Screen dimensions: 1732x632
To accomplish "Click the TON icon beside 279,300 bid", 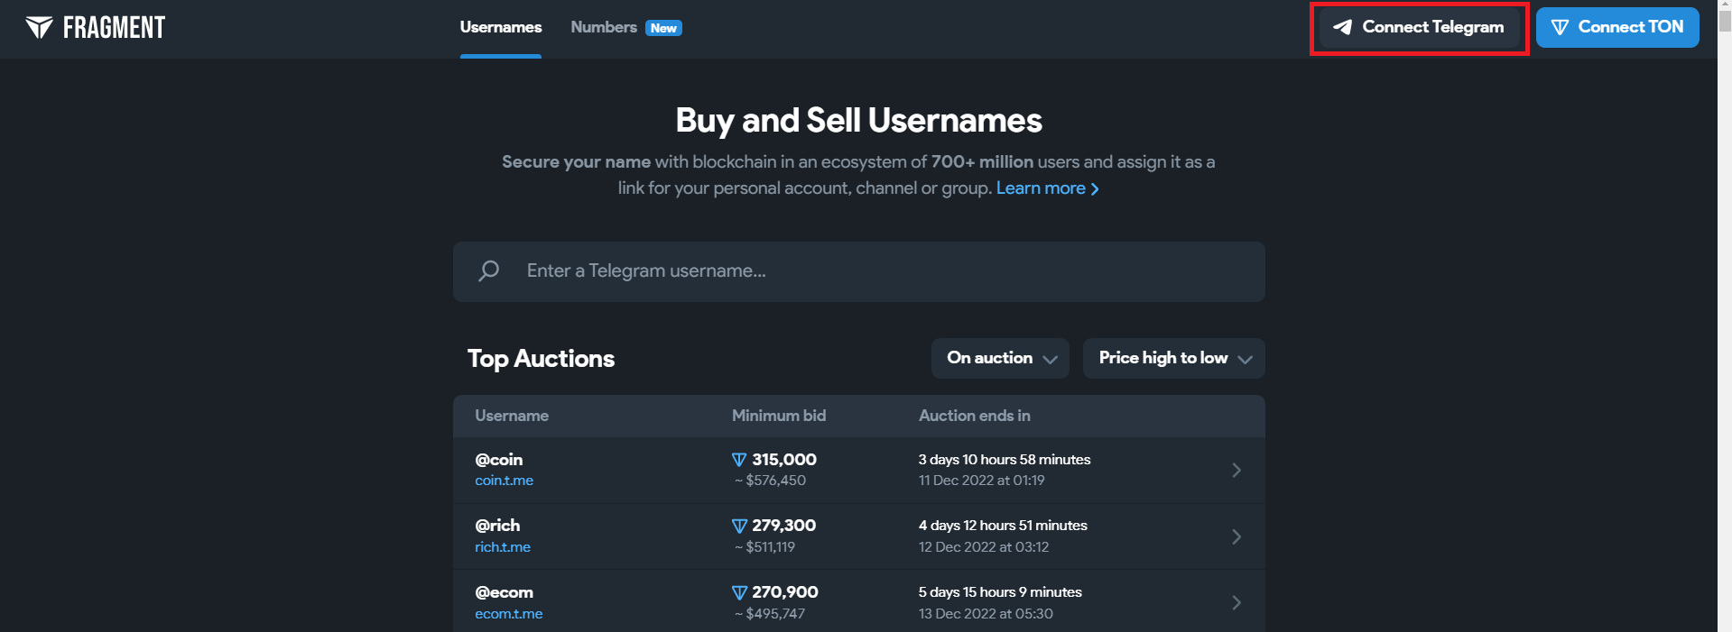I will [739, 526].
